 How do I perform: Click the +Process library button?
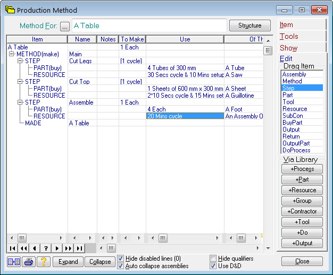(x=302, y=169)
